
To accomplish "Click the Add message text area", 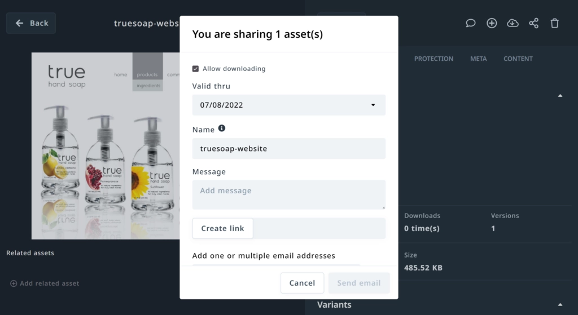I will coord(288,194).
